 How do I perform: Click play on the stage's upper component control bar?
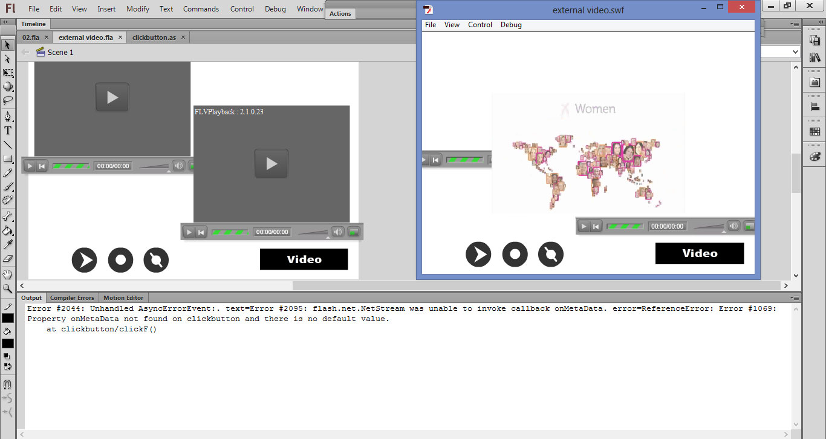(x=30, y=166)
